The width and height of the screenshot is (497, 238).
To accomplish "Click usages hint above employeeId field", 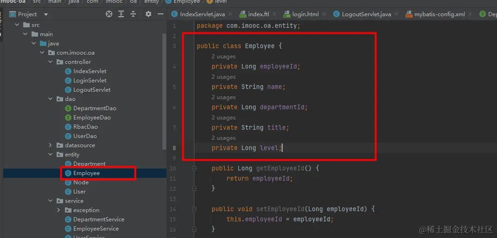I will tap(224, 56).
